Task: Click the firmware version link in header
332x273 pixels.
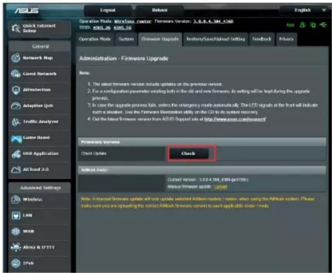Action: [x=213, y=21]
